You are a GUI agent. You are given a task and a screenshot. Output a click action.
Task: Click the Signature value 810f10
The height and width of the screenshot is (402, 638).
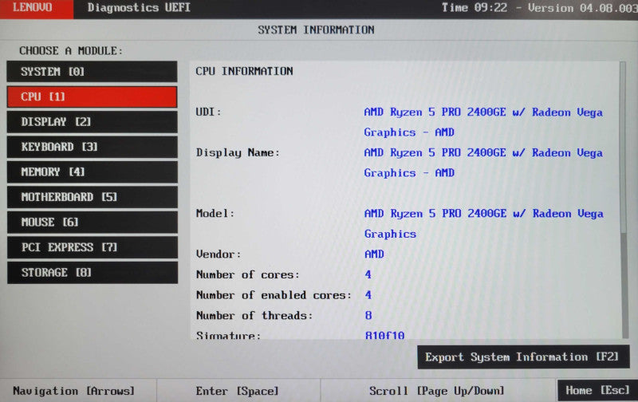384,335
